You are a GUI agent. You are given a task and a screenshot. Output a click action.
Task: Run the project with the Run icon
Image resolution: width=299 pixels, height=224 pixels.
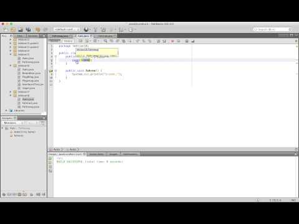click(x=112, y=29)
